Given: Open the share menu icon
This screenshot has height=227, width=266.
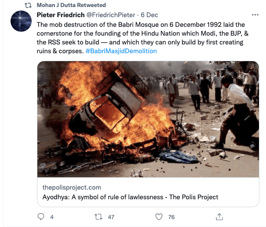Looking at the screenshot, I should (219, 216).
